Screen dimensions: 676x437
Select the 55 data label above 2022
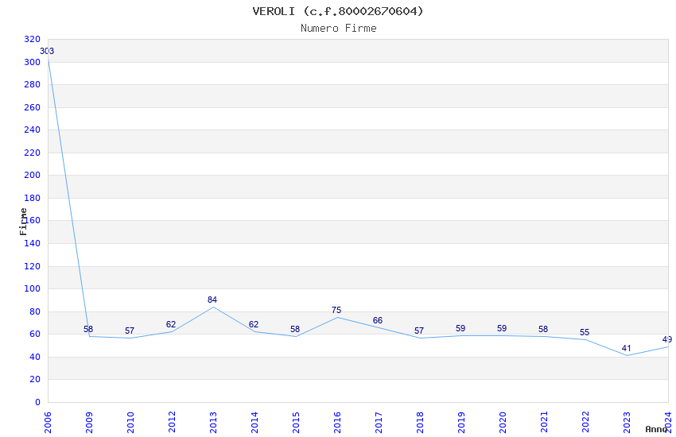(585, 332)
